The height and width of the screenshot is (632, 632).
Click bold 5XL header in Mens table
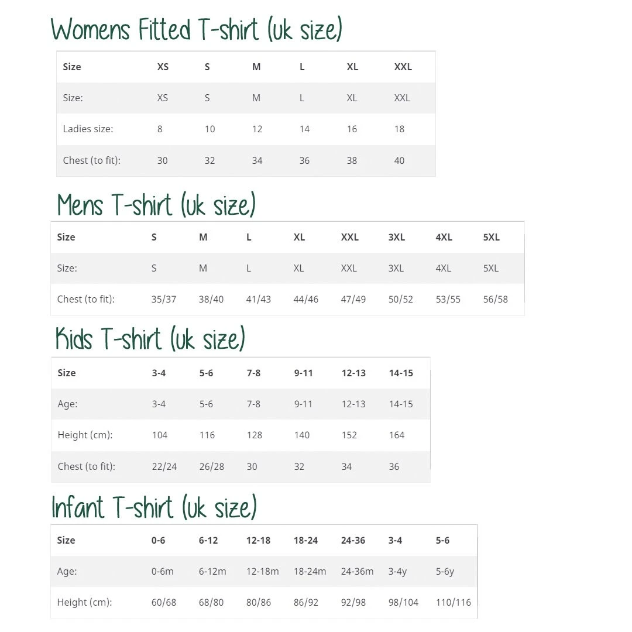tap(492, 237)
